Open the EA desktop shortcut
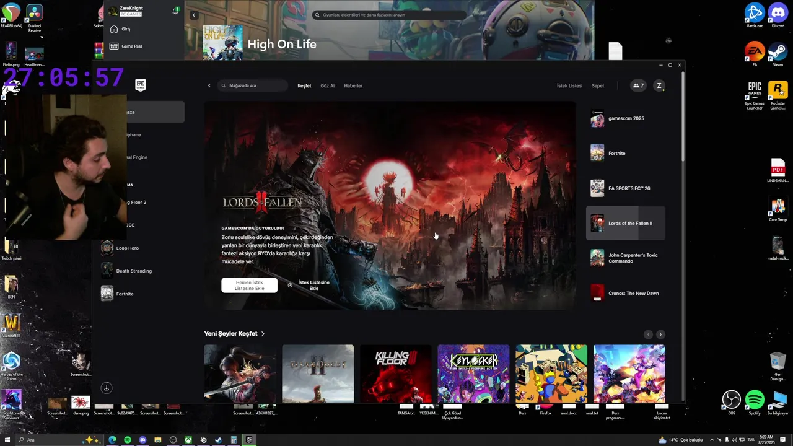This screenshot has height=446, width=793. [755, 54]
